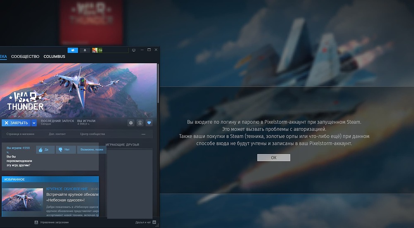Image resolution: width=414 pixels, height=228 pixels.
Task: Click the ИЗБРАННОЕ section header
Action: coord(14,180)
